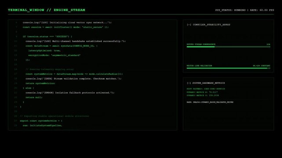Select the DYNAMIC MATRIX Y value line

click(203, 95)
